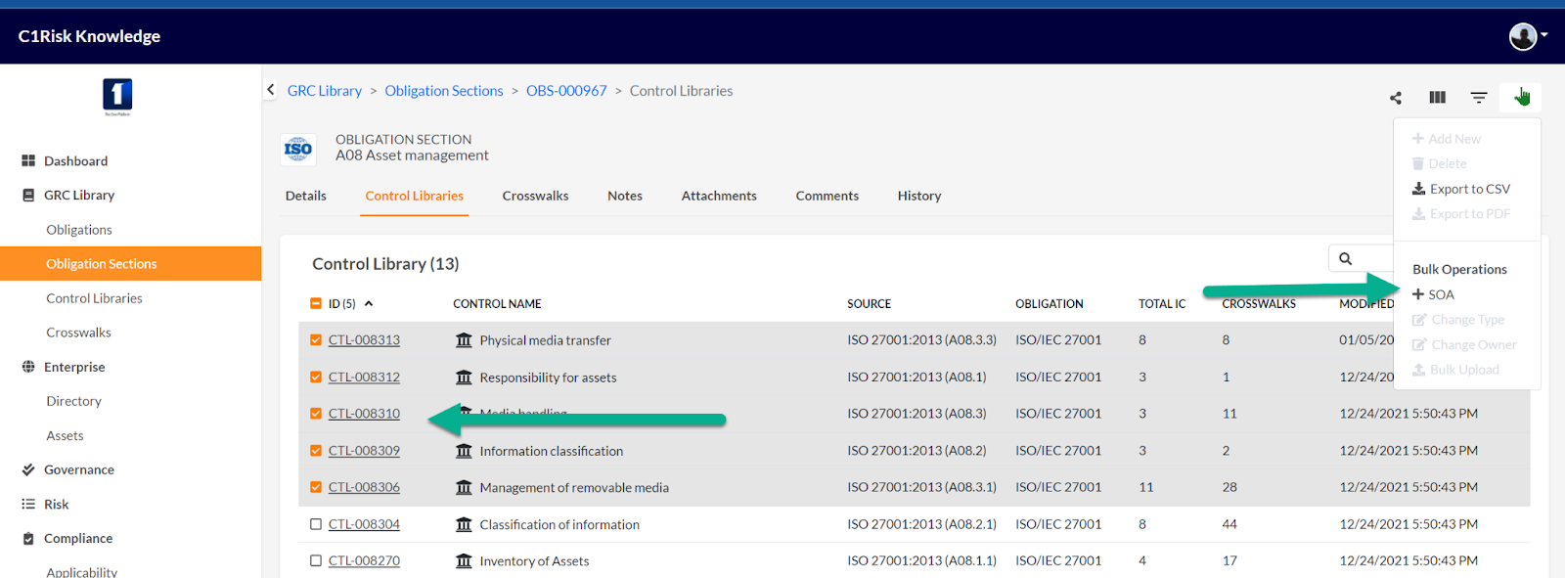Screen dimensions: 1565x578
Task: Check the CTL-008304 row checkbox
Action: coord(316,524)
